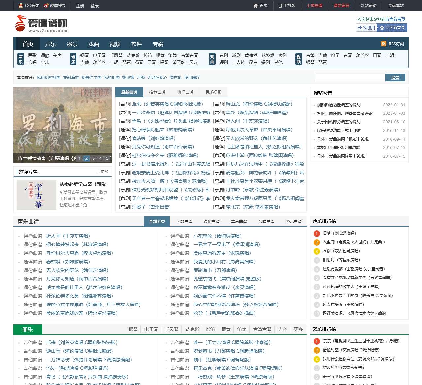Click the home icon next to 首页
This screenshot has width=422, height=385.
[x=256, y=5]
